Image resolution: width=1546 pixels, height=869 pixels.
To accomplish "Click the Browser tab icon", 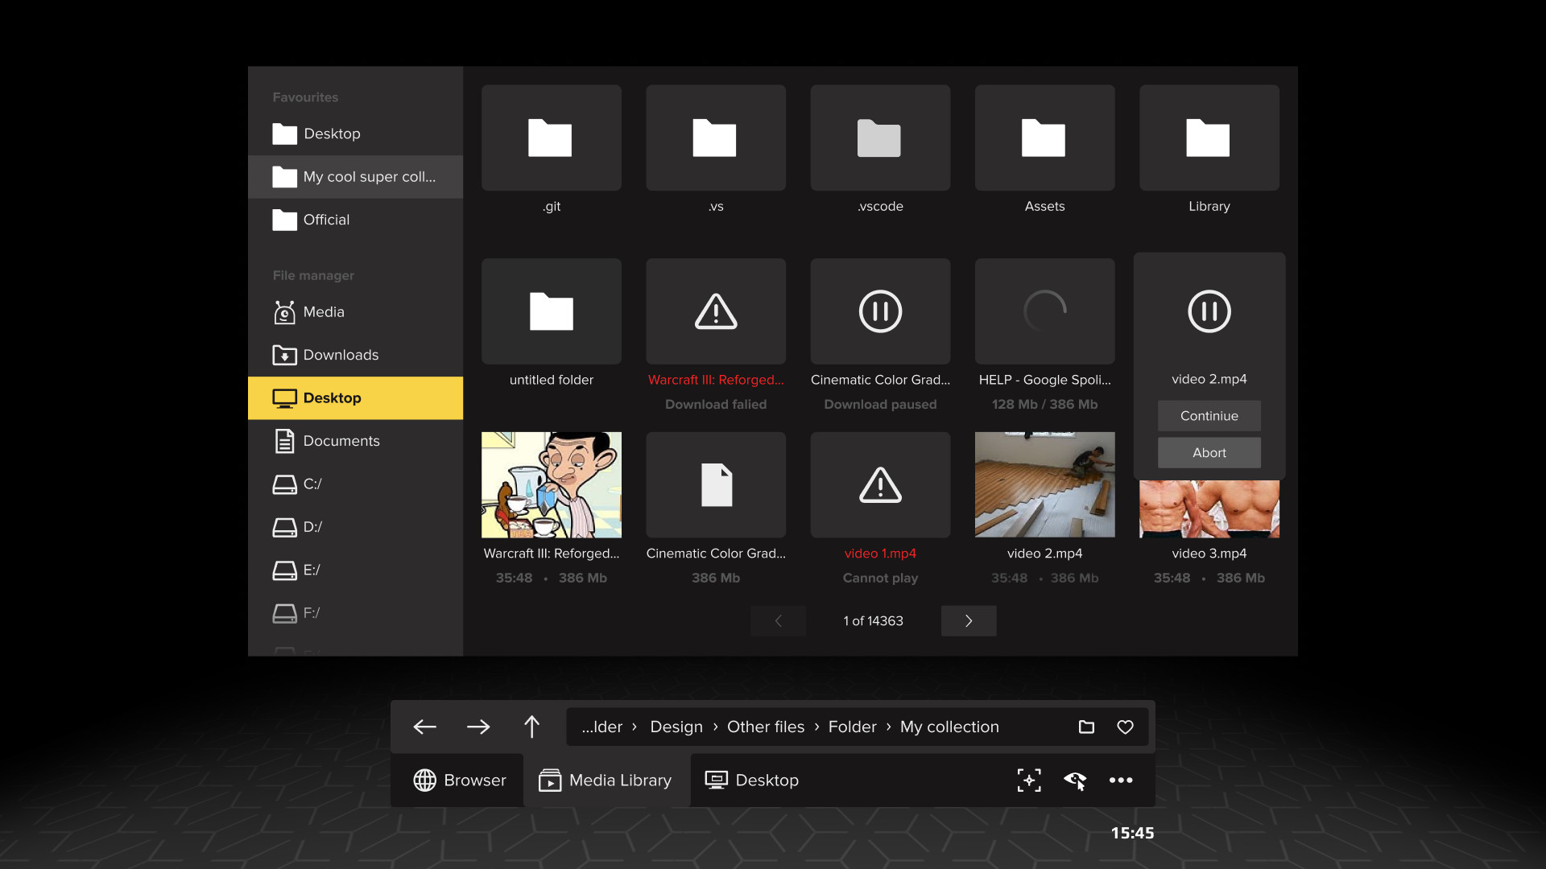I will [x=423, y=780].
